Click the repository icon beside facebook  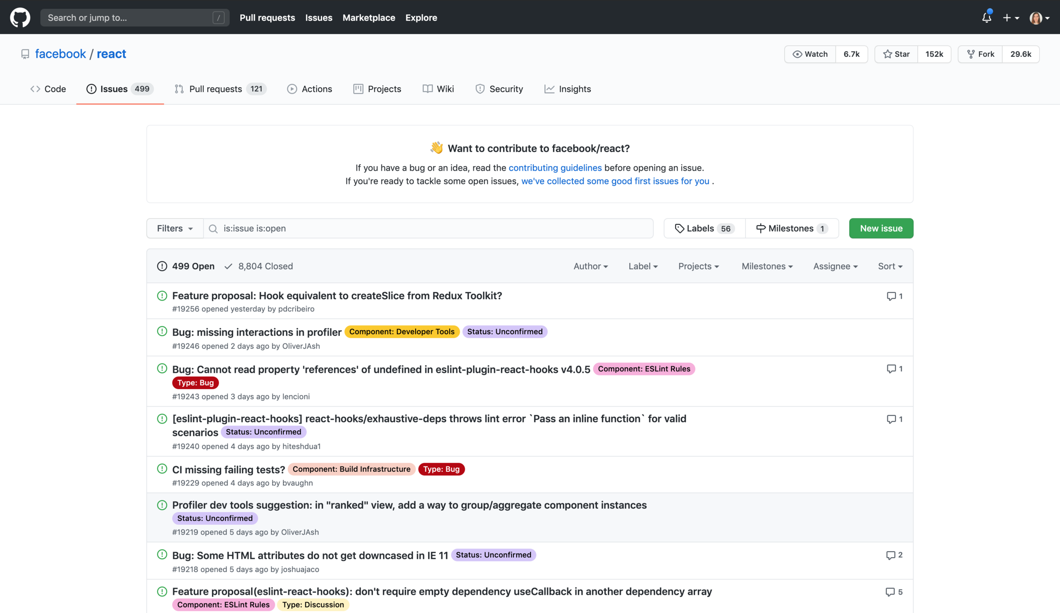click(25, 54)
